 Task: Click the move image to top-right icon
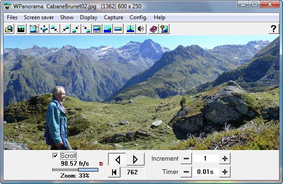click(65, 29)
